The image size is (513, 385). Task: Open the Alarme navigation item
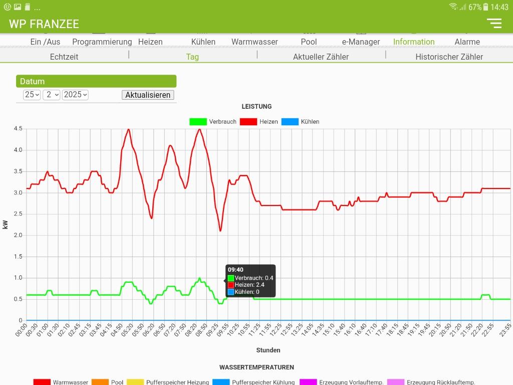[467, 42]
